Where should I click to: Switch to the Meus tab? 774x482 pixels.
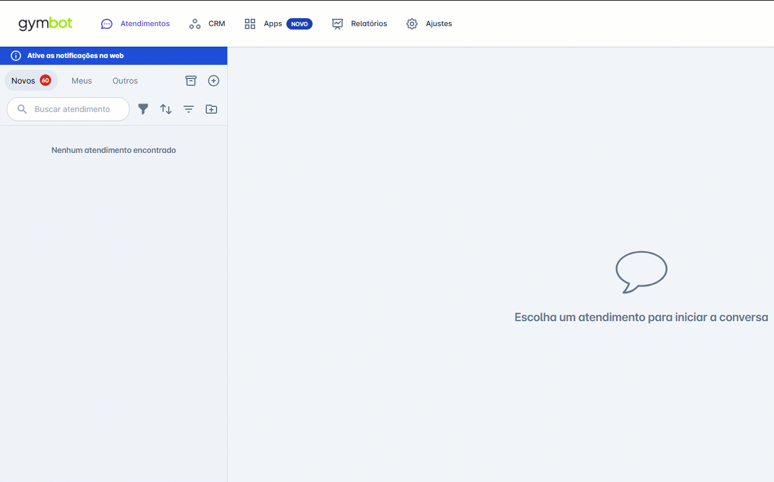(82, 81)
